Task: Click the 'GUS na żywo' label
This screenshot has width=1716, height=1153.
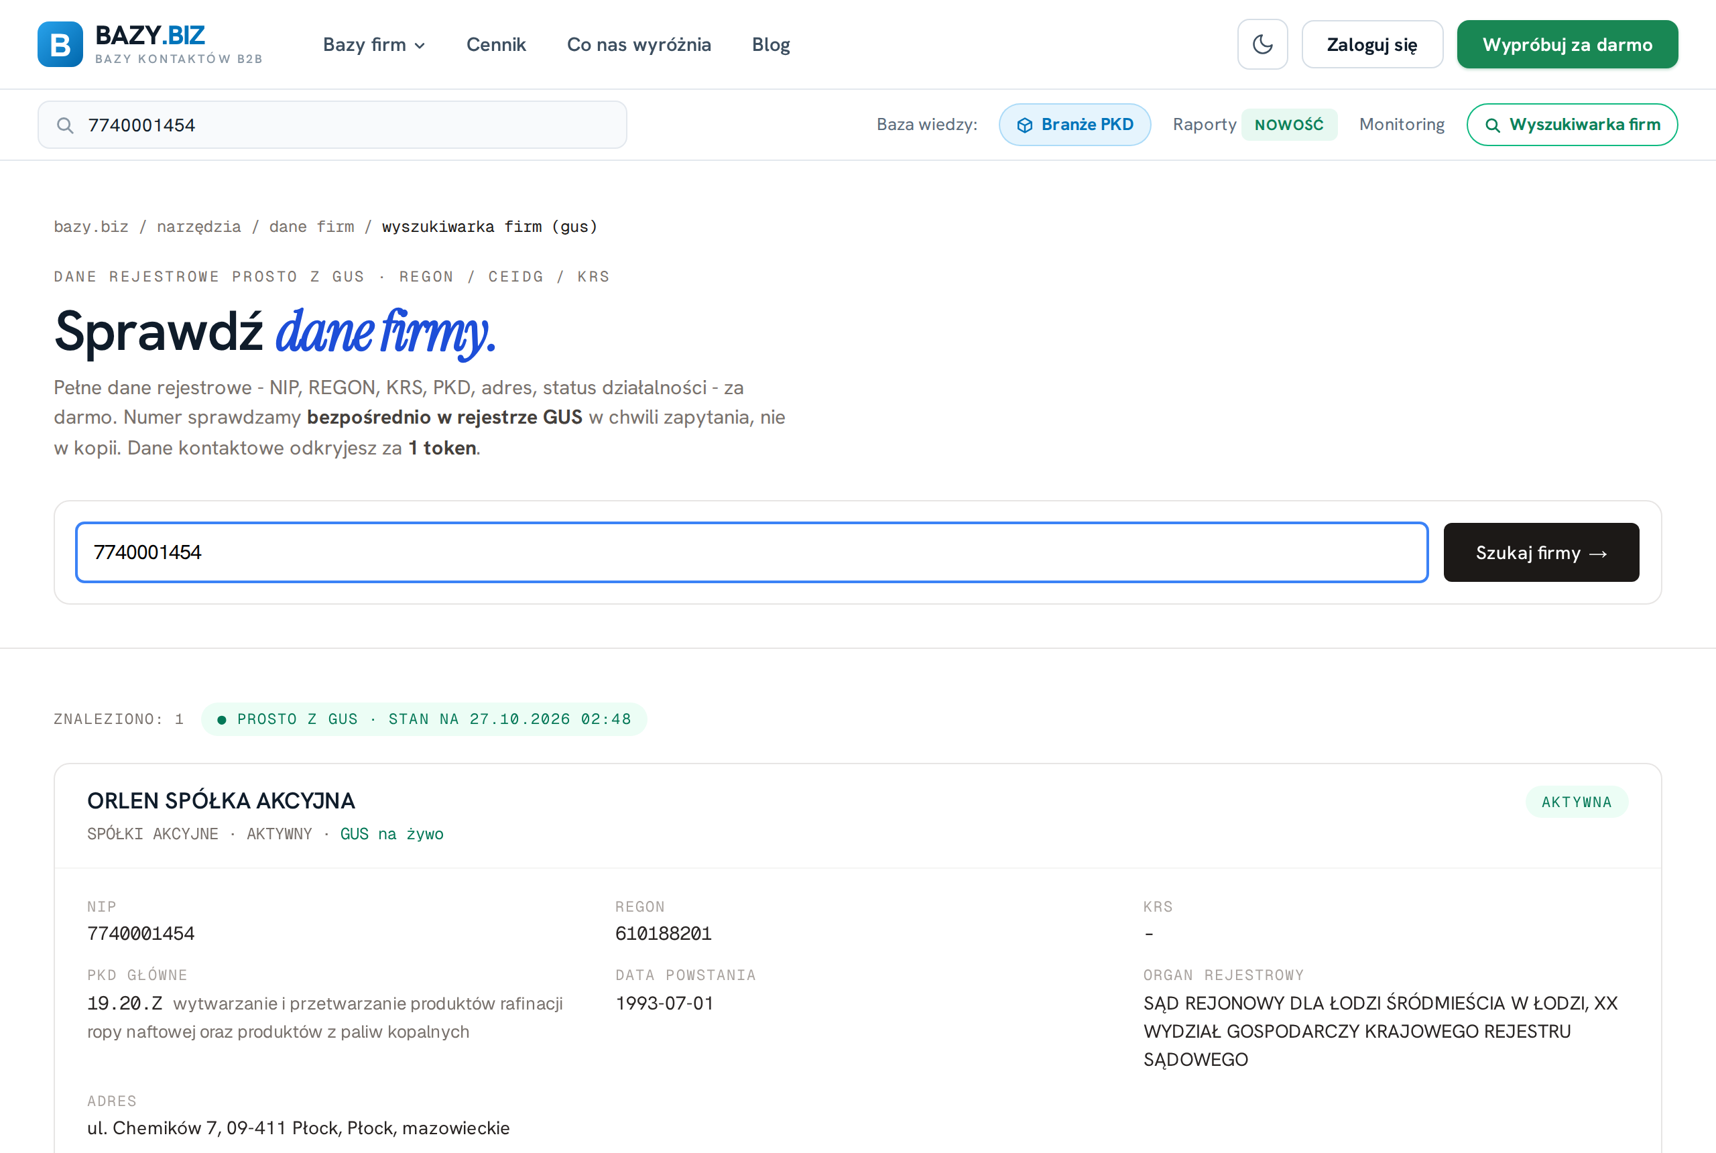Action: pos(392,834)
